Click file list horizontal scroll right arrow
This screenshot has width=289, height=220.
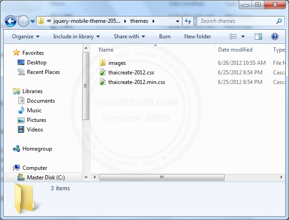pos(281,178)
